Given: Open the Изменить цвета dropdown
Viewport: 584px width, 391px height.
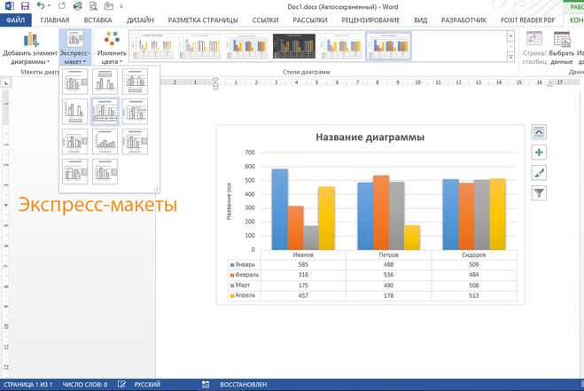Looking at the screenshot, I should [112, 48].
